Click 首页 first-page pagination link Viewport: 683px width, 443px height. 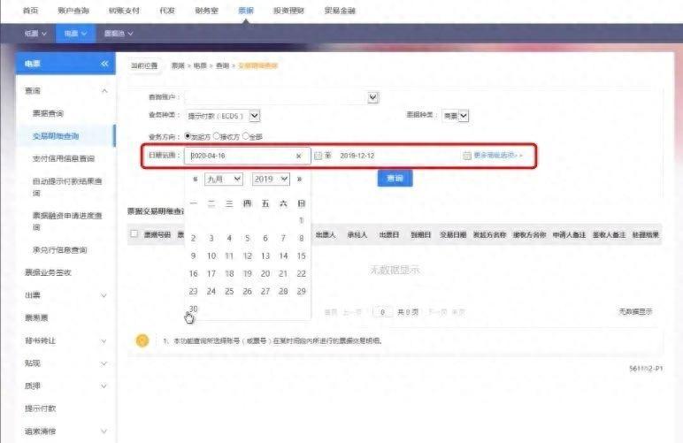331,312
